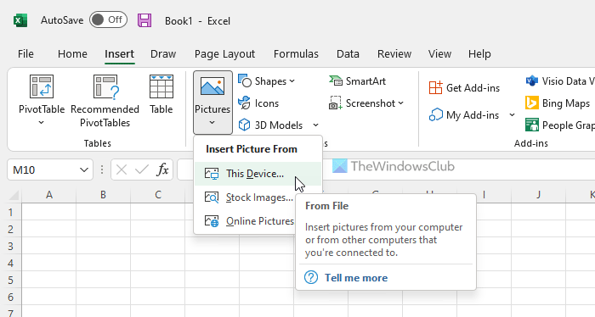This screenshot has width=595, height=317.
Task: Select row 2 header
Action: pyautogui.click(x=10, y=229)
